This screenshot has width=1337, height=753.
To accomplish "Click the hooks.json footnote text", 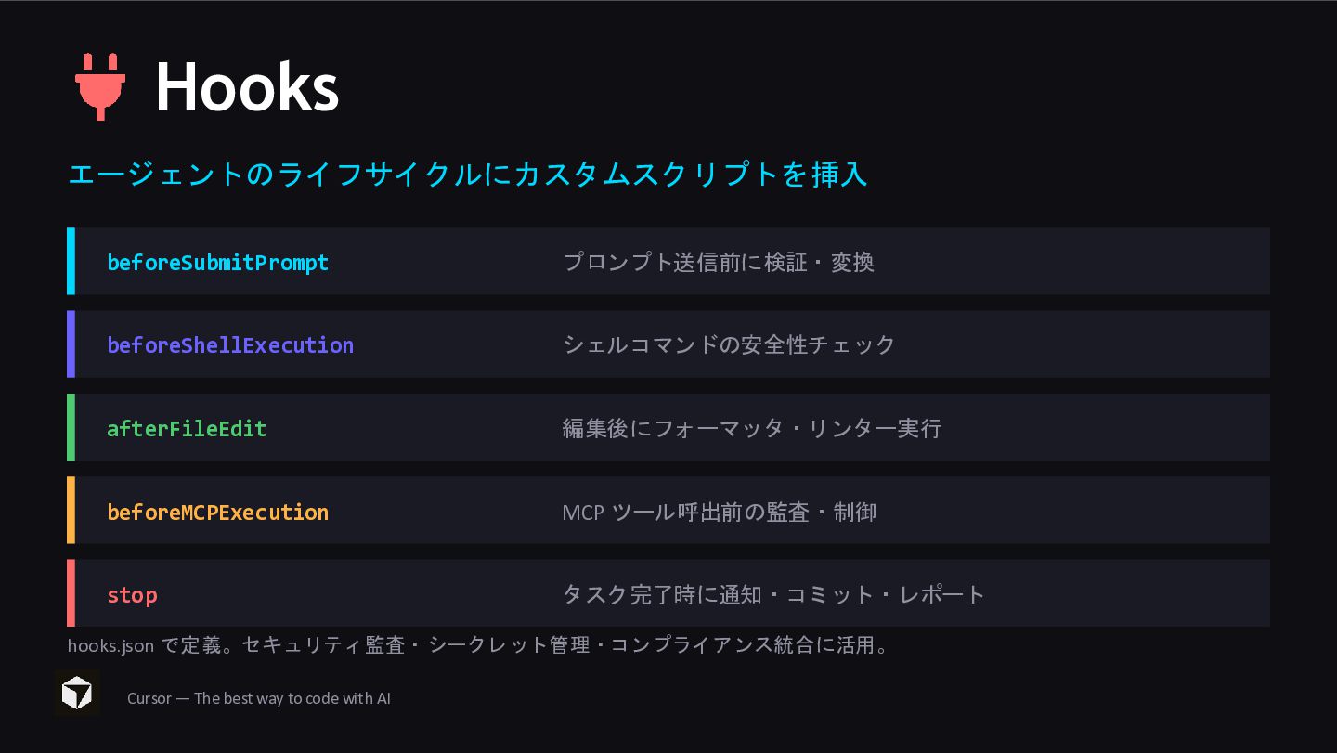I will click(x=480, y=644).
